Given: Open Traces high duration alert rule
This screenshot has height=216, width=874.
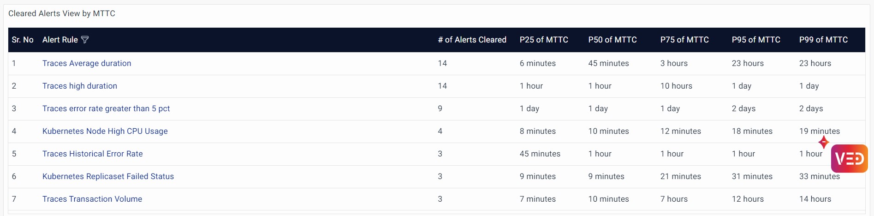Looking at the screenshot, I should click(x=80, y=86).
